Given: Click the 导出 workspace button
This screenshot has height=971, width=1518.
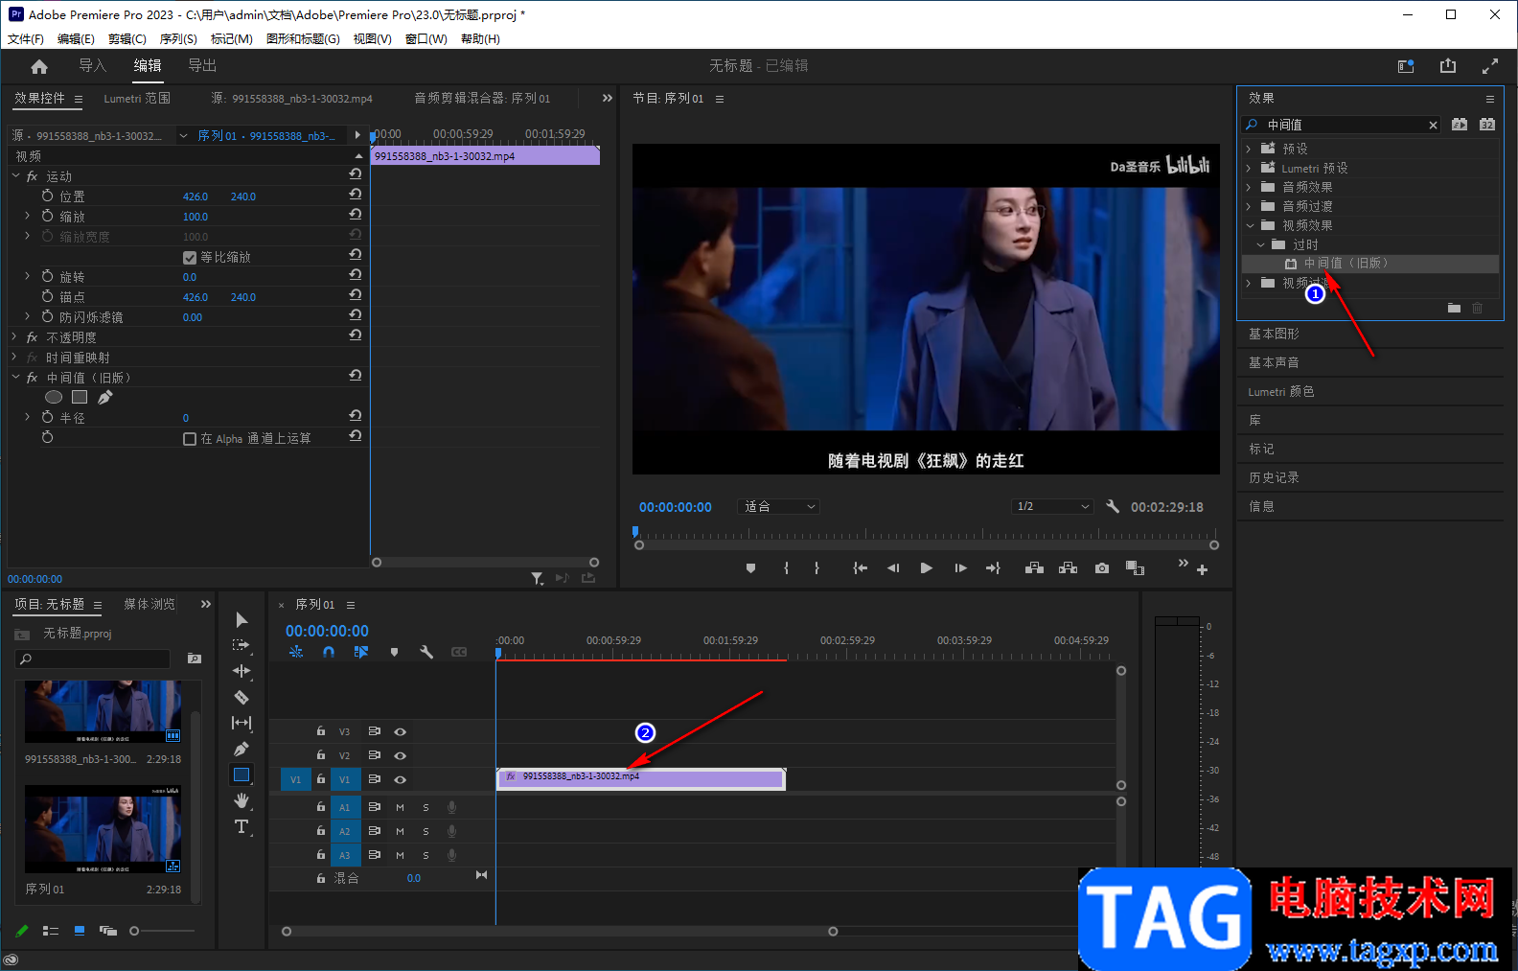Looking at the screenshot, I should point(202,66).
